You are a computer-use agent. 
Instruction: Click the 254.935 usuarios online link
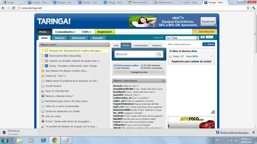(126, 65)
